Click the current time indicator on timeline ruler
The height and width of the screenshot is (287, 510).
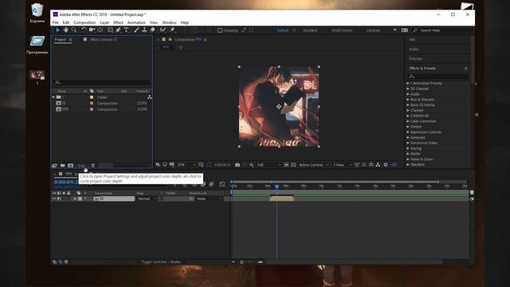point(277,187)
